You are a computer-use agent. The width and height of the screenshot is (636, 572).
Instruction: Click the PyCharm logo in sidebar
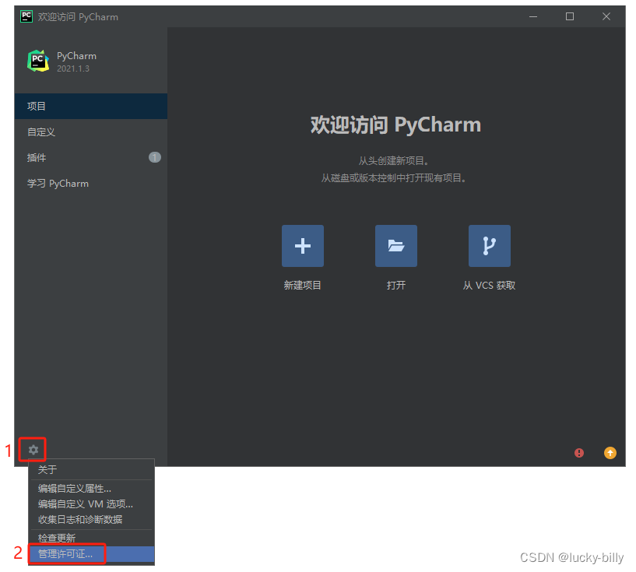point(38,61)
